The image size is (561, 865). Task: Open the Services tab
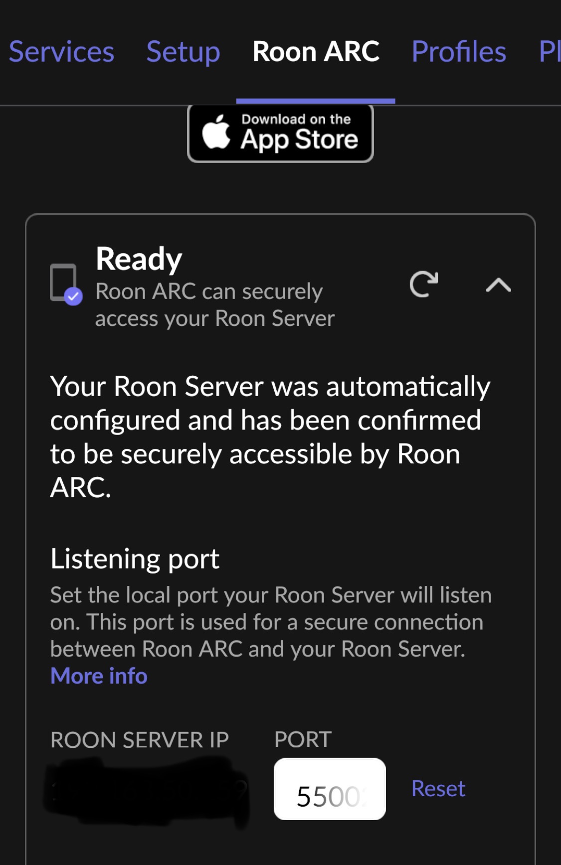61,52
